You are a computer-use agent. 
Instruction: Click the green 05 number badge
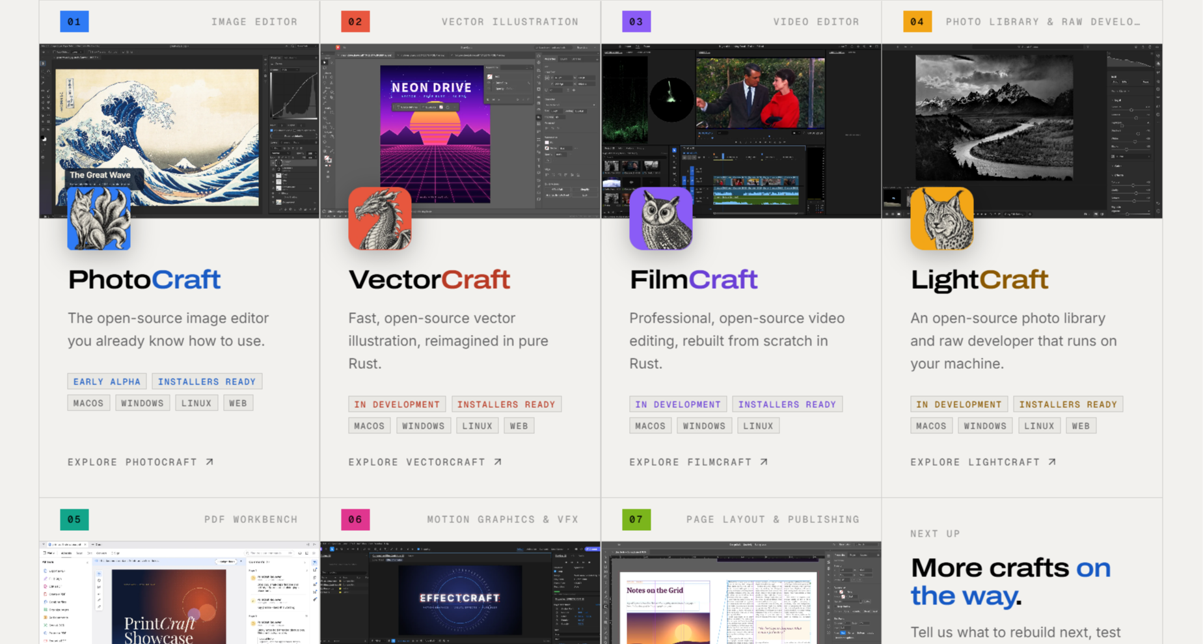74,519
